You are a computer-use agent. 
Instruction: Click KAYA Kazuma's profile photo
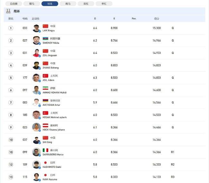point(36,177)
